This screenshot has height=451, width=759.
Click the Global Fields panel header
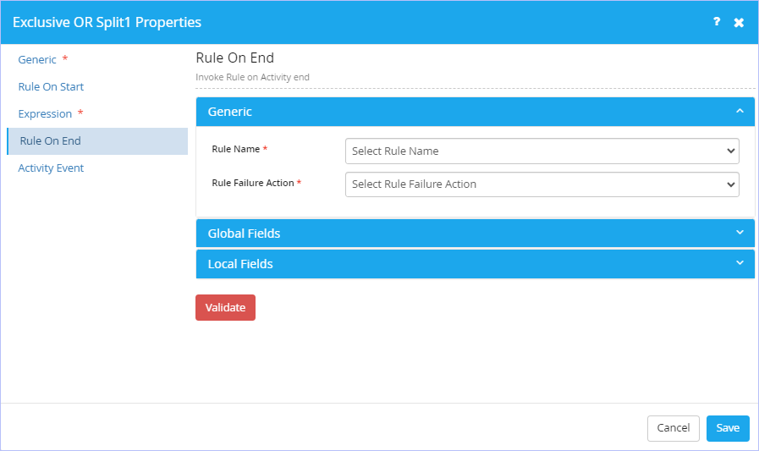click(x=476, y=234)
